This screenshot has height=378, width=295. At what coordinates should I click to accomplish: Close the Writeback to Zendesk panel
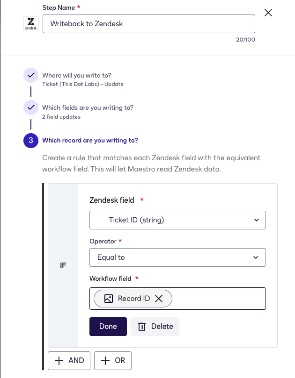tap(268, 13)
